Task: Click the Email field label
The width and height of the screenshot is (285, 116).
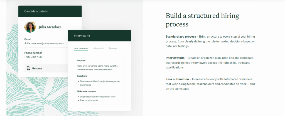Action: [x=28, y=39]
